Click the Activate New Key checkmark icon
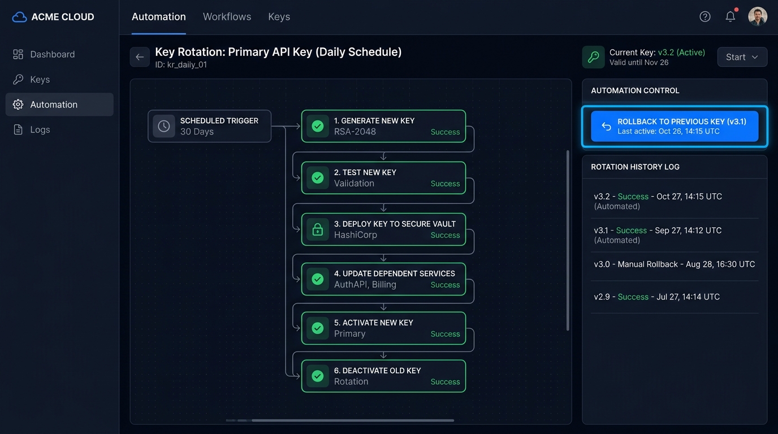 318,328
